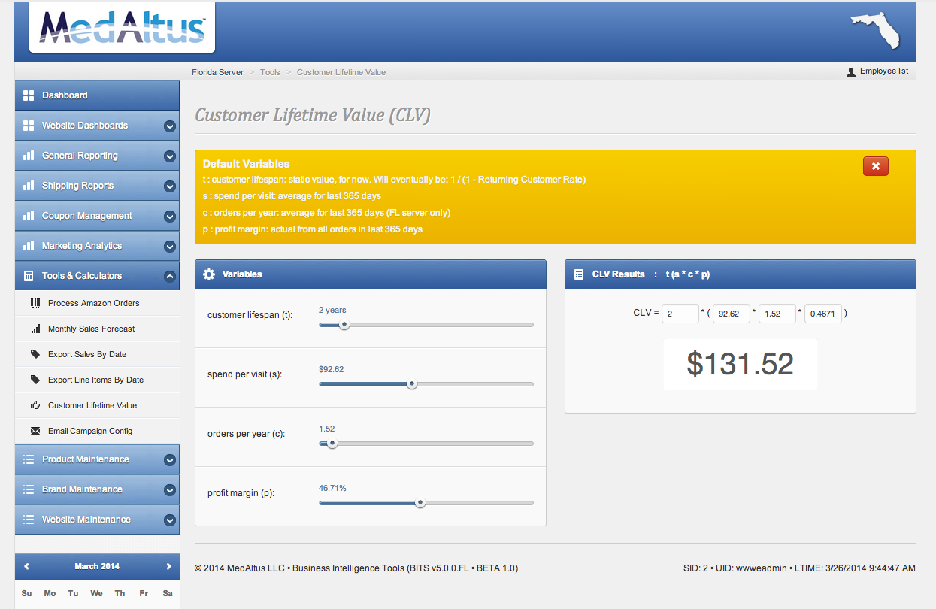Expand the Marketing Analytics section arrow
This screenshot has height=609, width=936.
169,247
